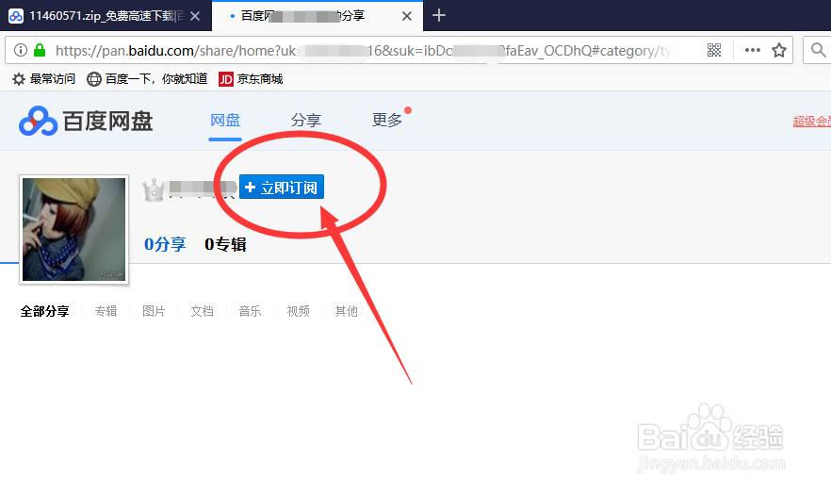
Task: Click the QR code icon in address bar
Action: [x=714, y=50]
